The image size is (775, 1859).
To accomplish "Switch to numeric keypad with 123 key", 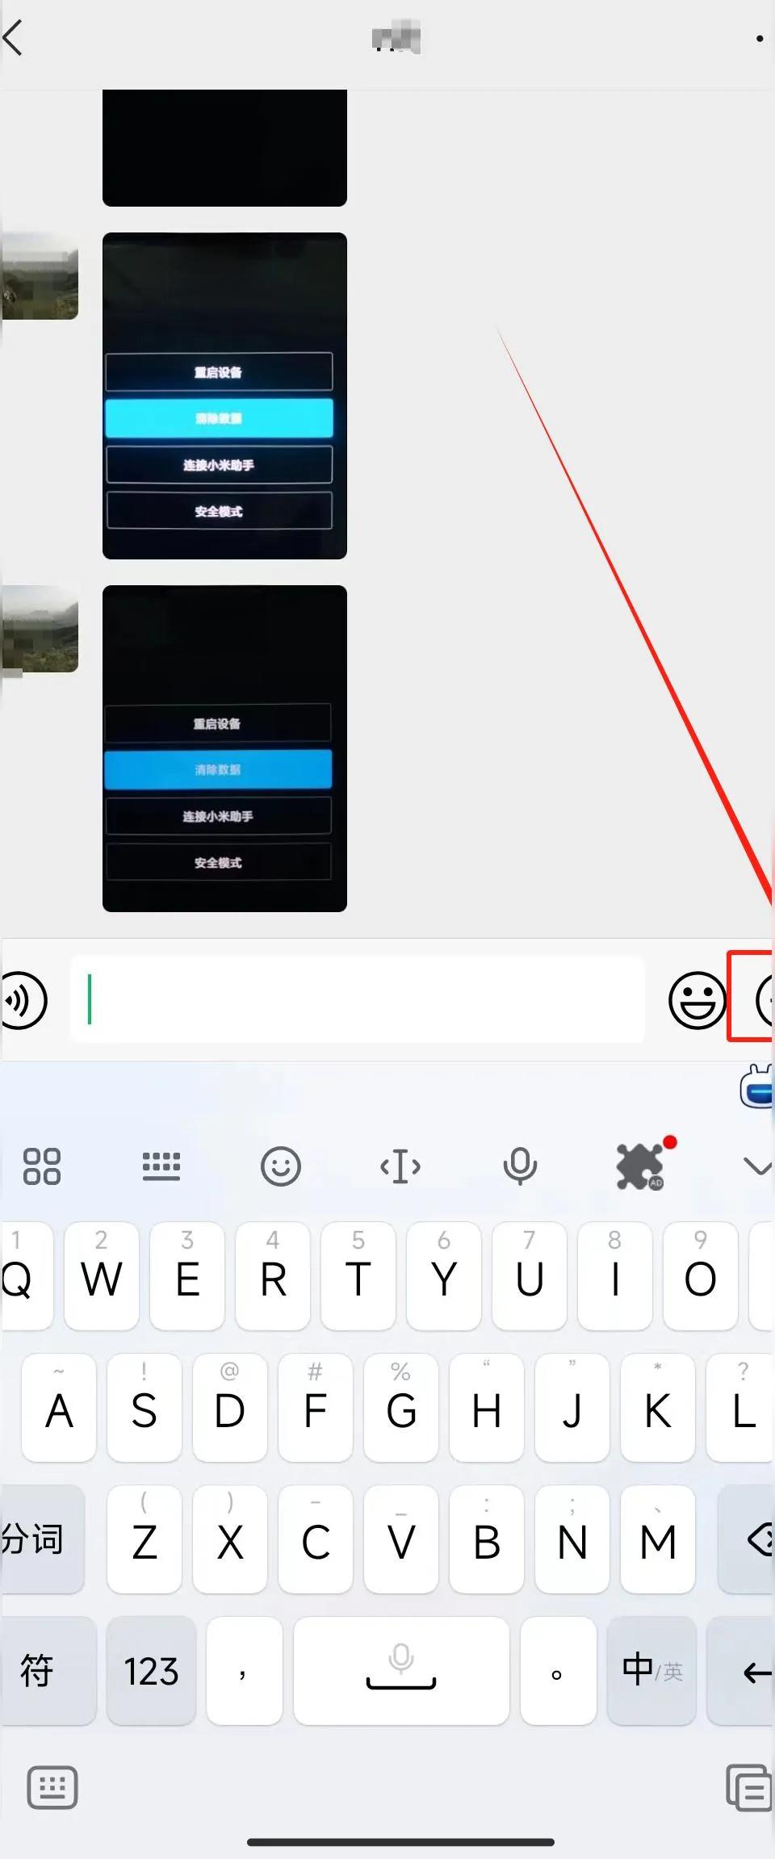I will coord(151,1670).
